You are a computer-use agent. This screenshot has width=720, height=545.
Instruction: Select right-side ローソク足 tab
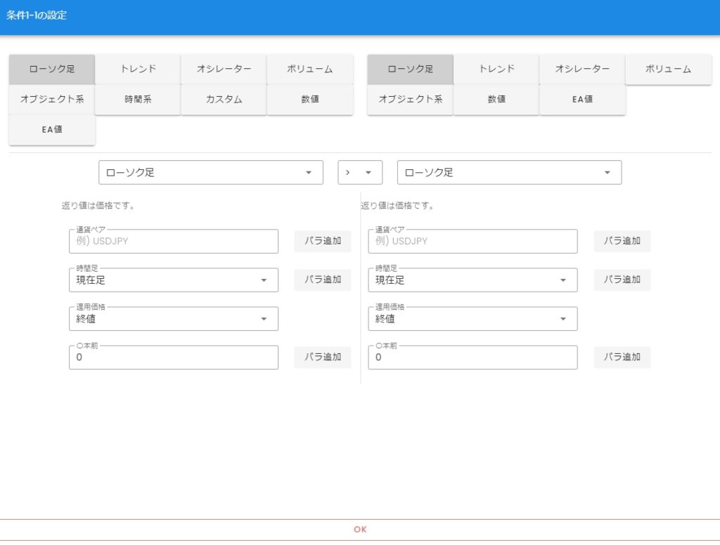click(x=410, y=70)
